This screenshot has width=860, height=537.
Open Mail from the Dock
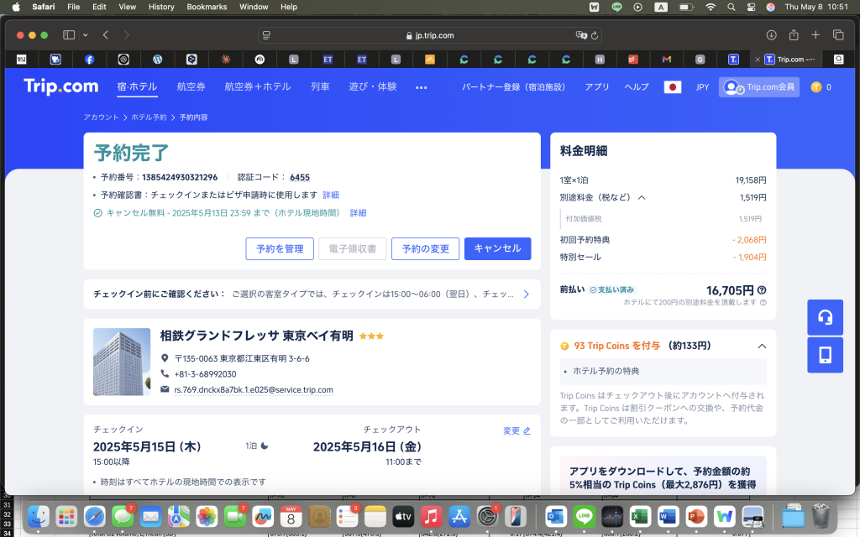pos(150,517)
